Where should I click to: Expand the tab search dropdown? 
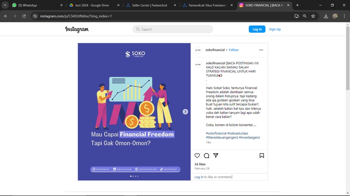click(5, 5)
